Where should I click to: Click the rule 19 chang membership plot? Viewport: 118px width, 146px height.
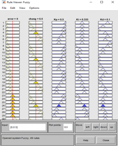click(36, 82)
